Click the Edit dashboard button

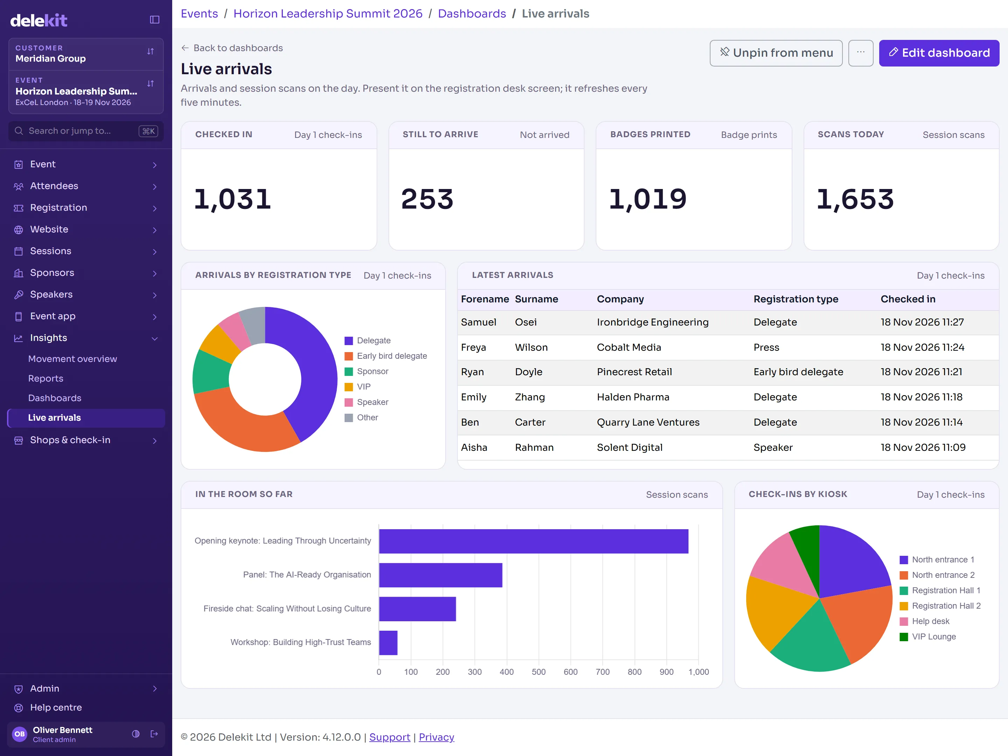coord(939,53)
